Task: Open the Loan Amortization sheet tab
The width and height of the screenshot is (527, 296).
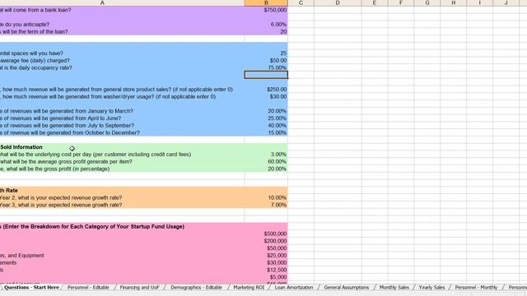Action: click(x=294, y=288)
